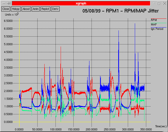Click the 250.0000 x-axis value

[110, 129]
